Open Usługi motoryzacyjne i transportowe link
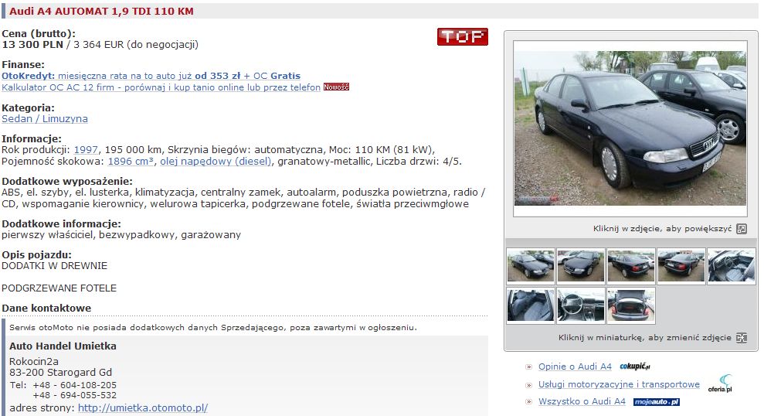Image resolution: width=764 pixels, height=416 pixels. [619, 384]
